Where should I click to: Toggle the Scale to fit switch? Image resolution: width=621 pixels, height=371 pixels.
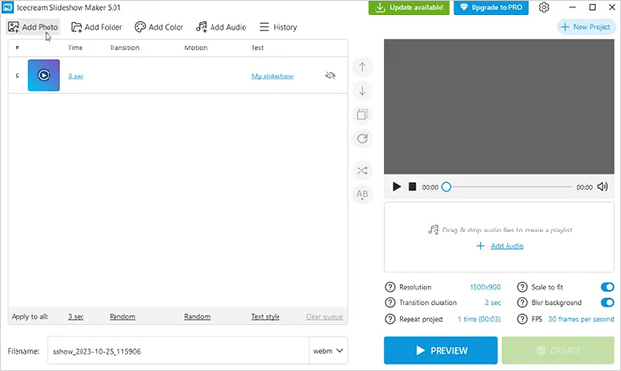[607, 287]
